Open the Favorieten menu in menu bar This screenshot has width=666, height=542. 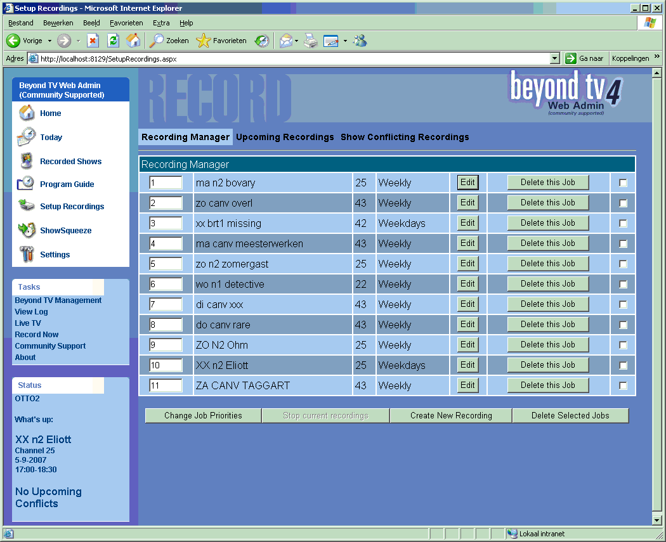point(126,23)
